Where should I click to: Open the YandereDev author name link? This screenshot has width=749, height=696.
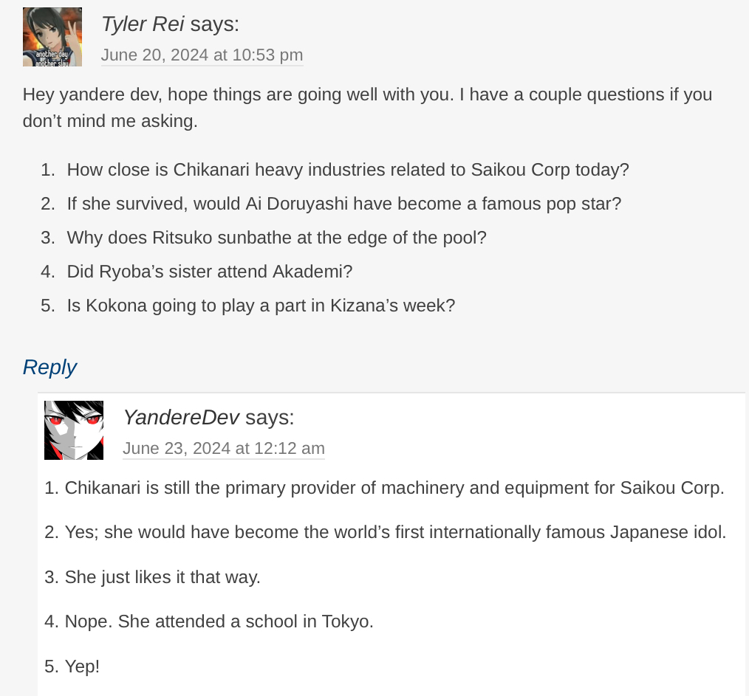pyautogui.click(x=180, y=418)
